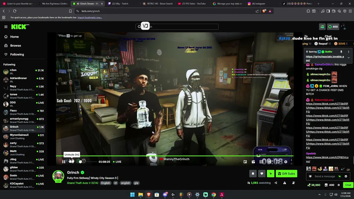The width and height of the screenshot is (354, 199).
Task: Click the green sparkle subscribe button
Action: tap(270, 174)
